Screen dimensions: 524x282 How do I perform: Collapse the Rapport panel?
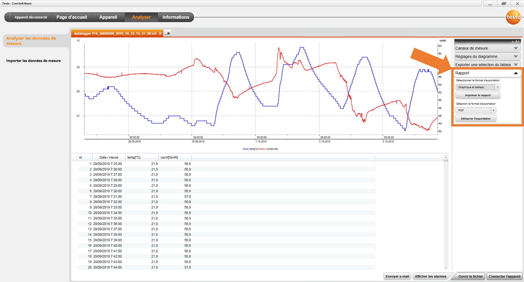(x=516, y=73)
